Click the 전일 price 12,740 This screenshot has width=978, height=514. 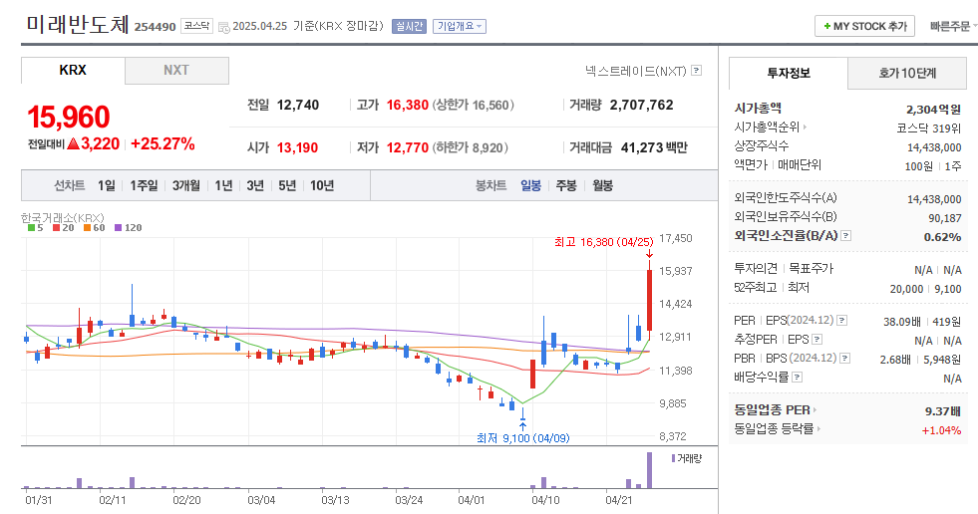298,105
